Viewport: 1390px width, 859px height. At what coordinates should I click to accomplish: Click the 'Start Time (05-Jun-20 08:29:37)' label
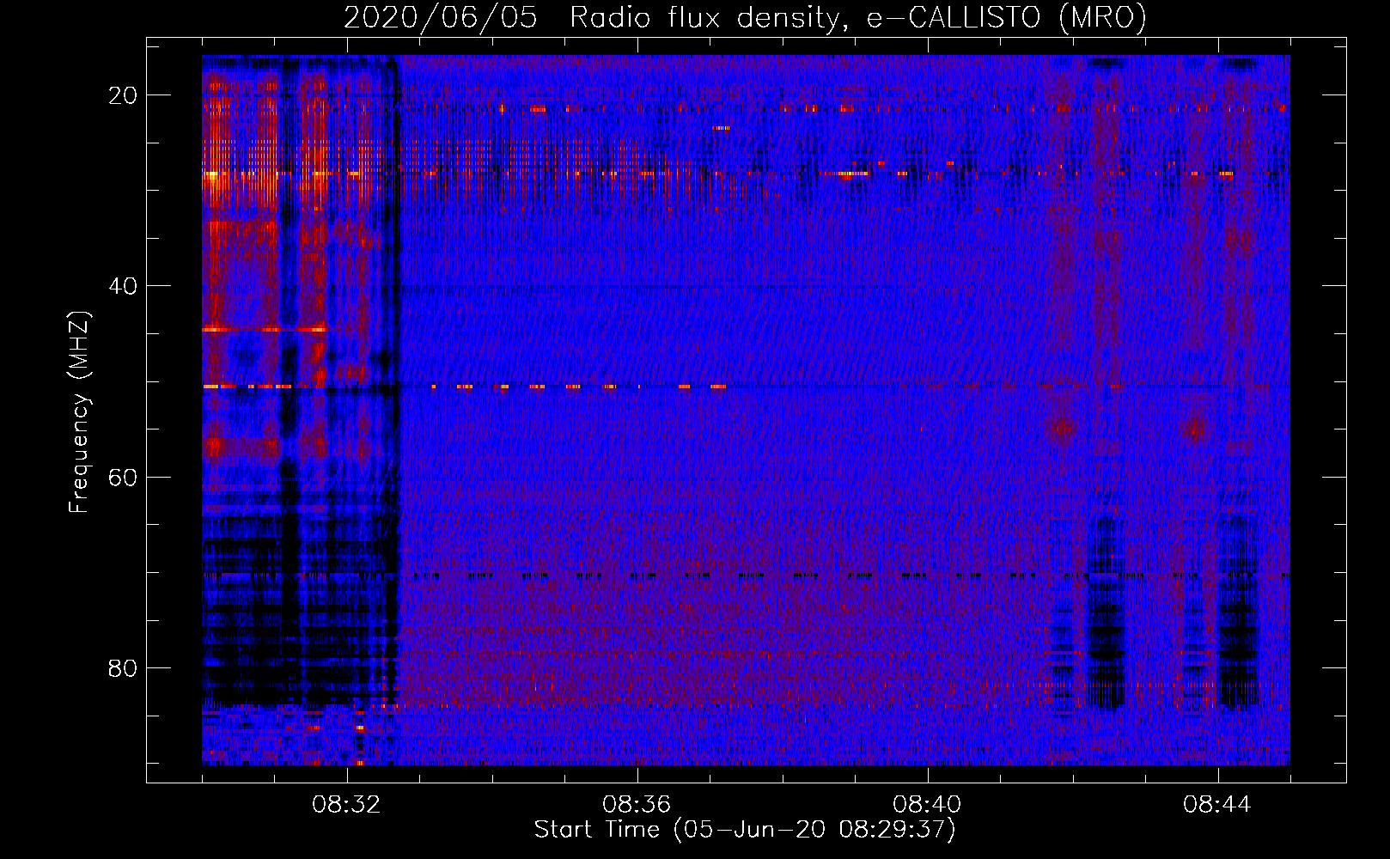coord(745,830)
